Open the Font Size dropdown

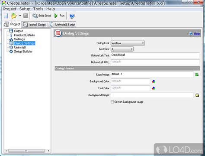pyautogui.click(x=122, y=49)
